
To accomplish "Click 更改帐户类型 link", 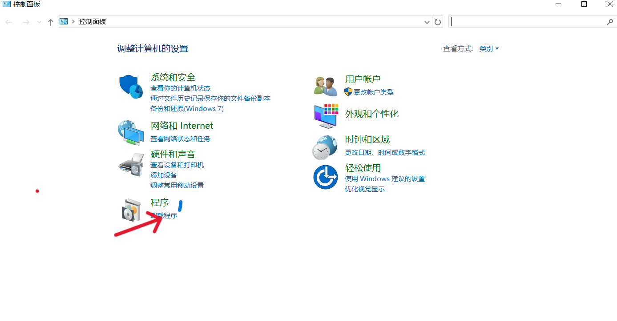I will [374, 92].
